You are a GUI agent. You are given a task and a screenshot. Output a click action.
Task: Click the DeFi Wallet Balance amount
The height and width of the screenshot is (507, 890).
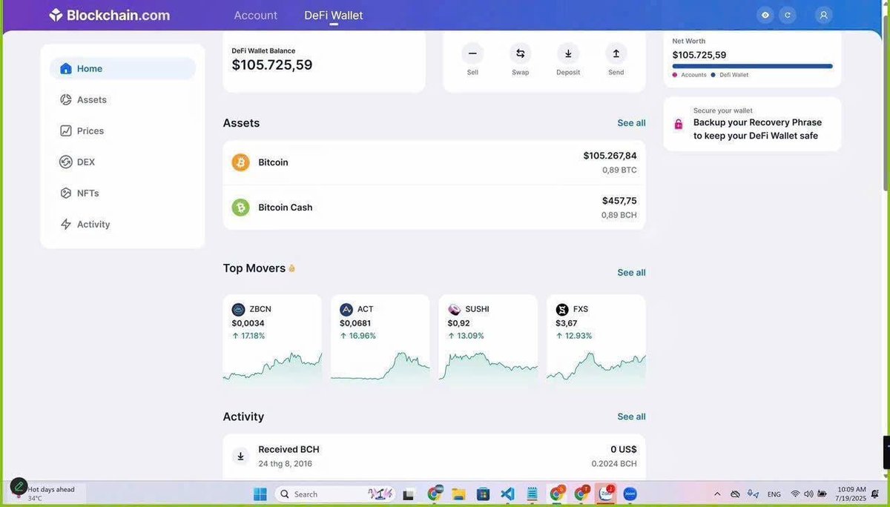[272, 65]
